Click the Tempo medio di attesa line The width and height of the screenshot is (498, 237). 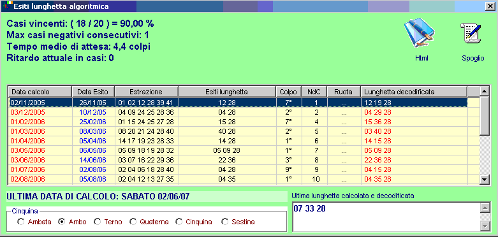pyautogui.click(x=78, y=47)
